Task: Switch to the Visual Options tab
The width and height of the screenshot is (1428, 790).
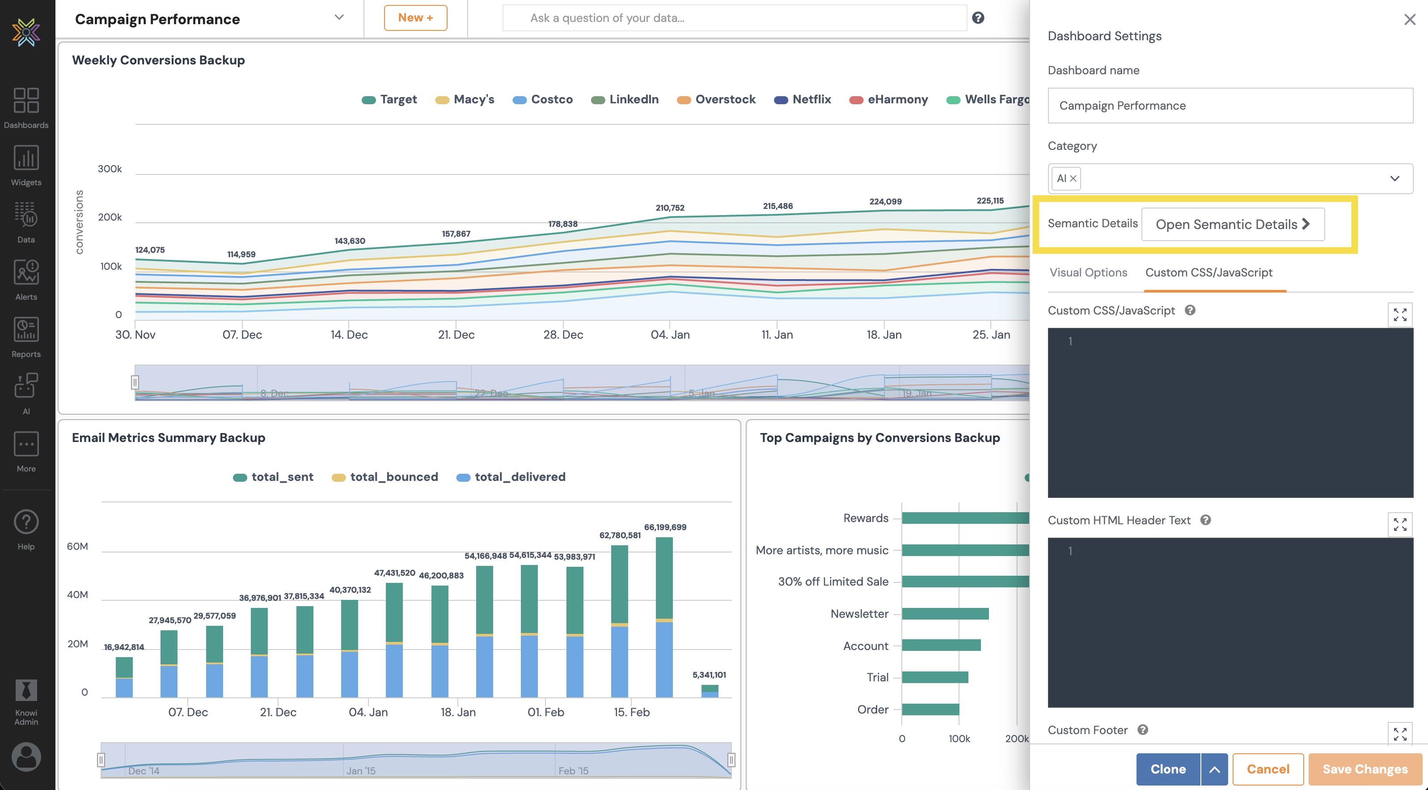Action: 1088,272
